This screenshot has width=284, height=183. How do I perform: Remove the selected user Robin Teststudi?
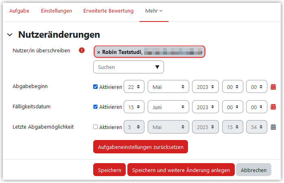point(98,52)
